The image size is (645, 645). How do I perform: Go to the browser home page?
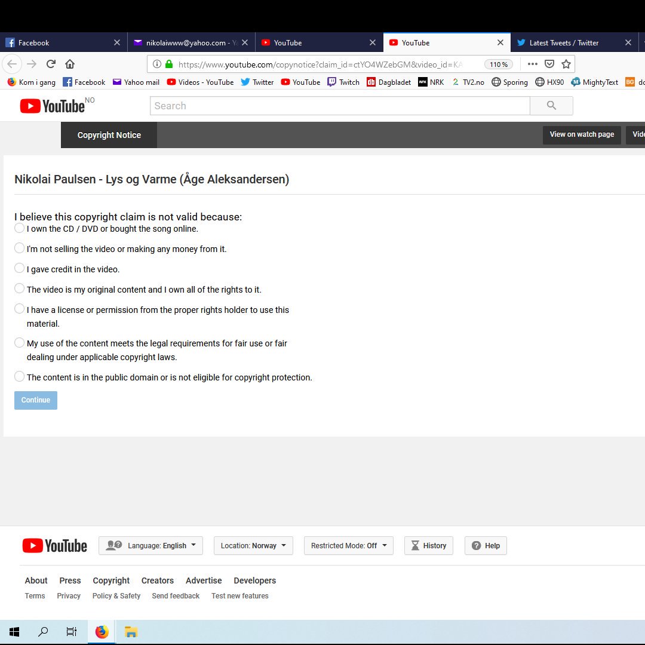coord(70,64)
